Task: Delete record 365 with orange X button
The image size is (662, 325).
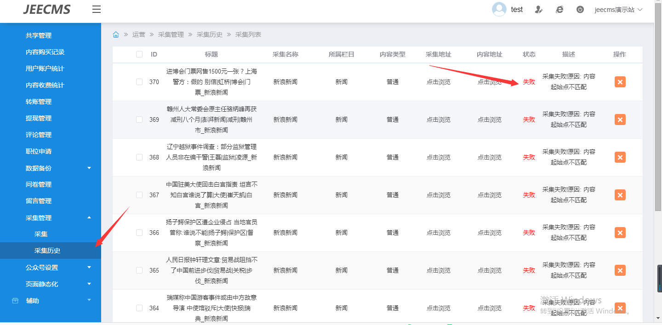Action: (x=620, y=270)
